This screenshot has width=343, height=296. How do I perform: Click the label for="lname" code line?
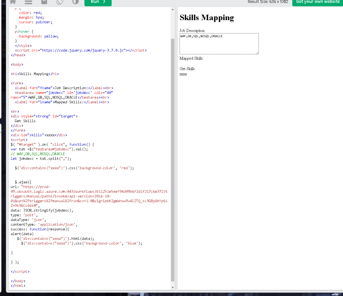pyautogui.click(x=62, y=102)
